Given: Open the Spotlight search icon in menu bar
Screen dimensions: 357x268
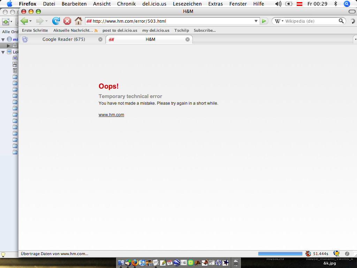Looking at the screenshot, I should [x=347, y=4].
